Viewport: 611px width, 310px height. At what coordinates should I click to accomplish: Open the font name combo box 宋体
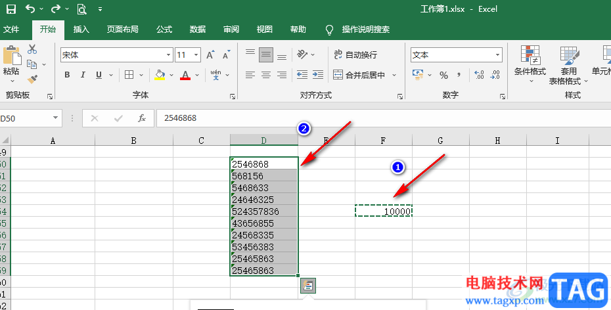[x=116, y=55]
